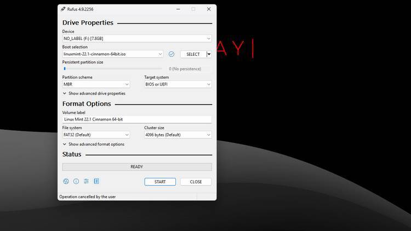Open the Device dropdown NO_LABEL (F:)
The width and height of the screenshot is (411, 231).
coord(137,38)
